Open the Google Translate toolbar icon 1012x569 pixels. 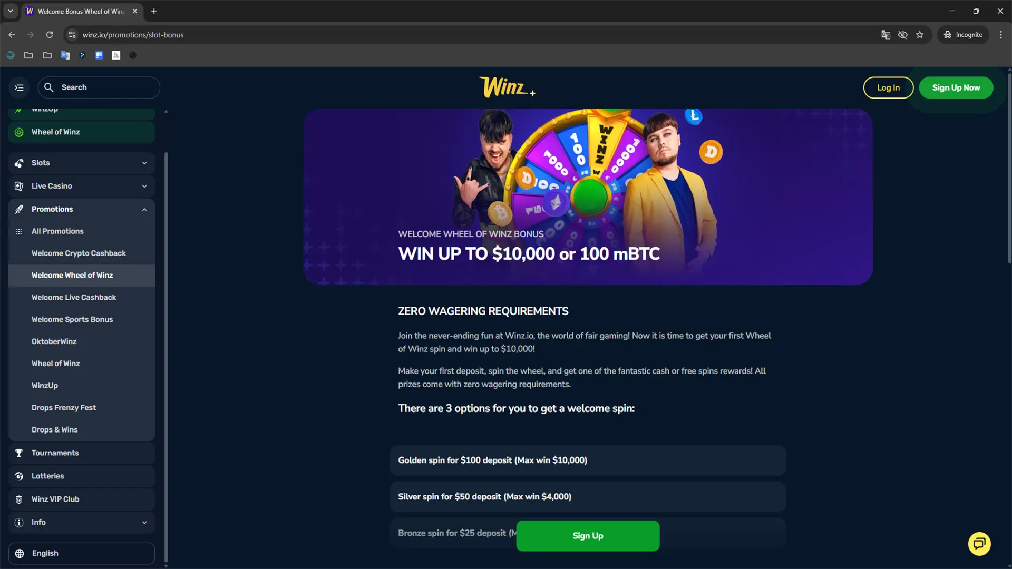pyautogui.click(x=885, y=35)
